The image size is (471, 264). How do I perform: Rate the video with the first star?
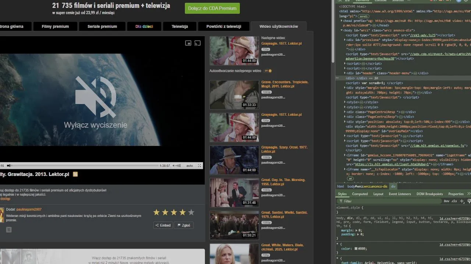point(156,212)
